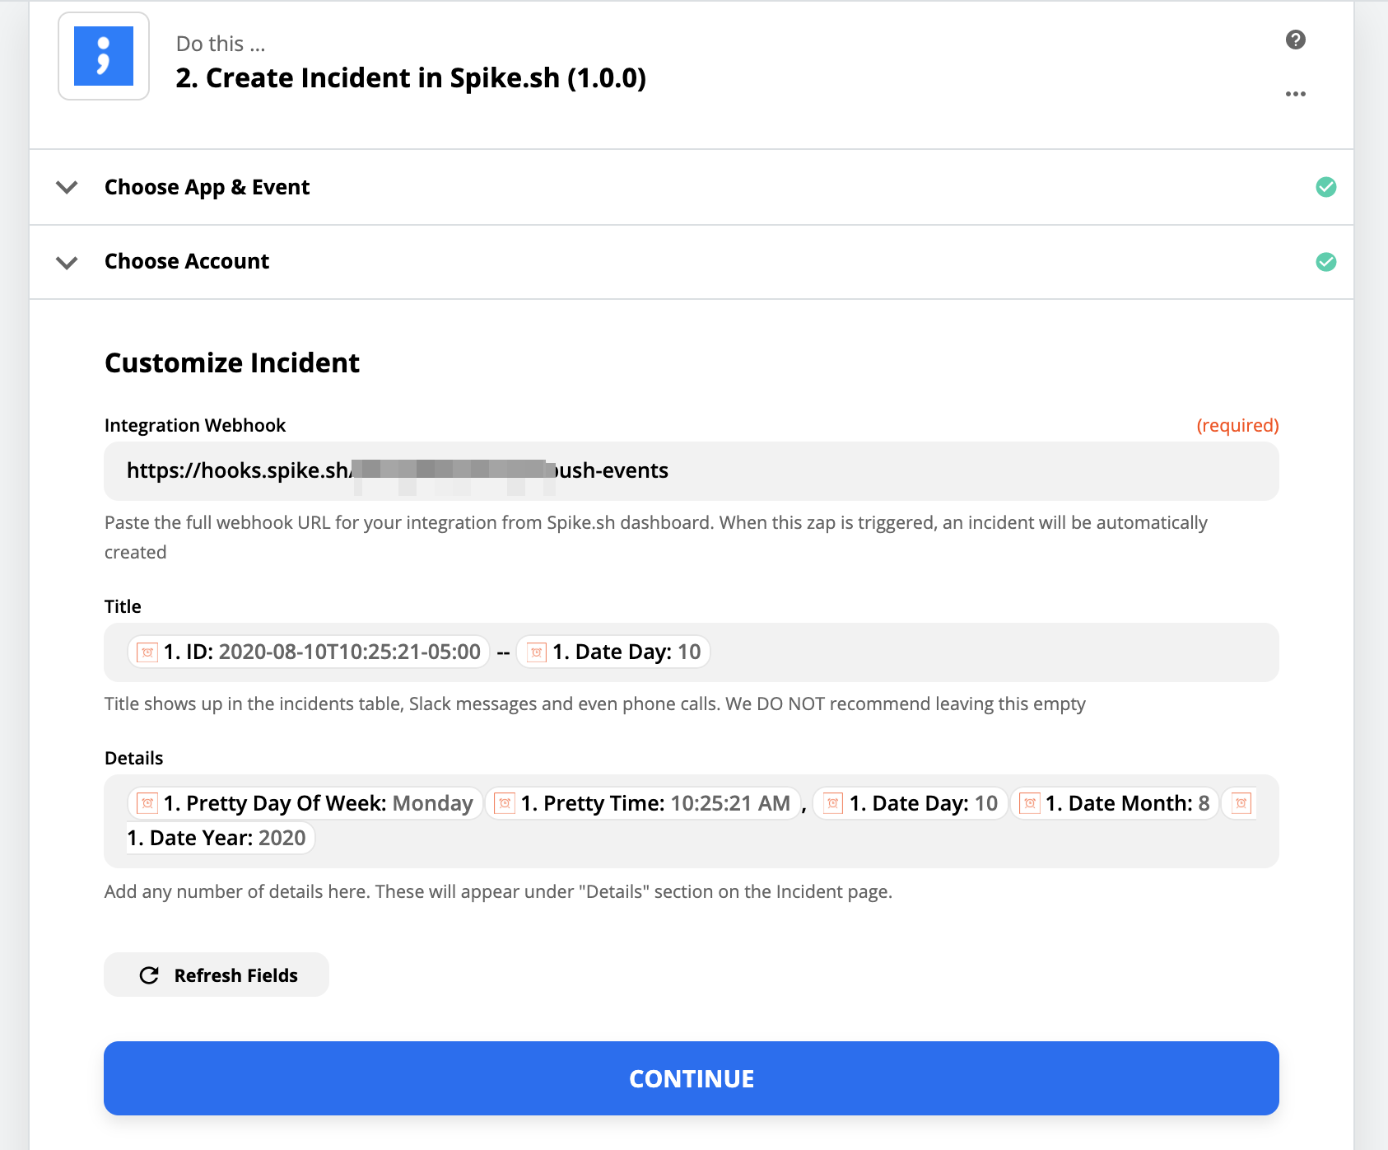This screenshot has width=1388, height=1150.
Task: Click the Customize Incident section heading
Action: (232, 363)
